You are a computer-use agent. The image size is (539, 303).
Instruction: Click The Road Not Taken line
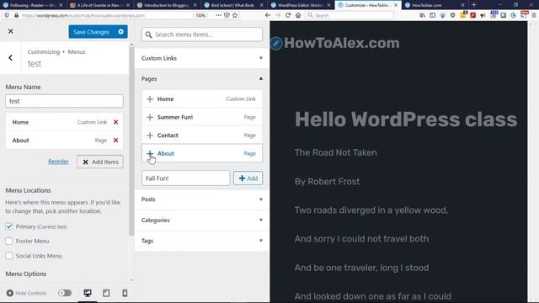click(335, 152)
